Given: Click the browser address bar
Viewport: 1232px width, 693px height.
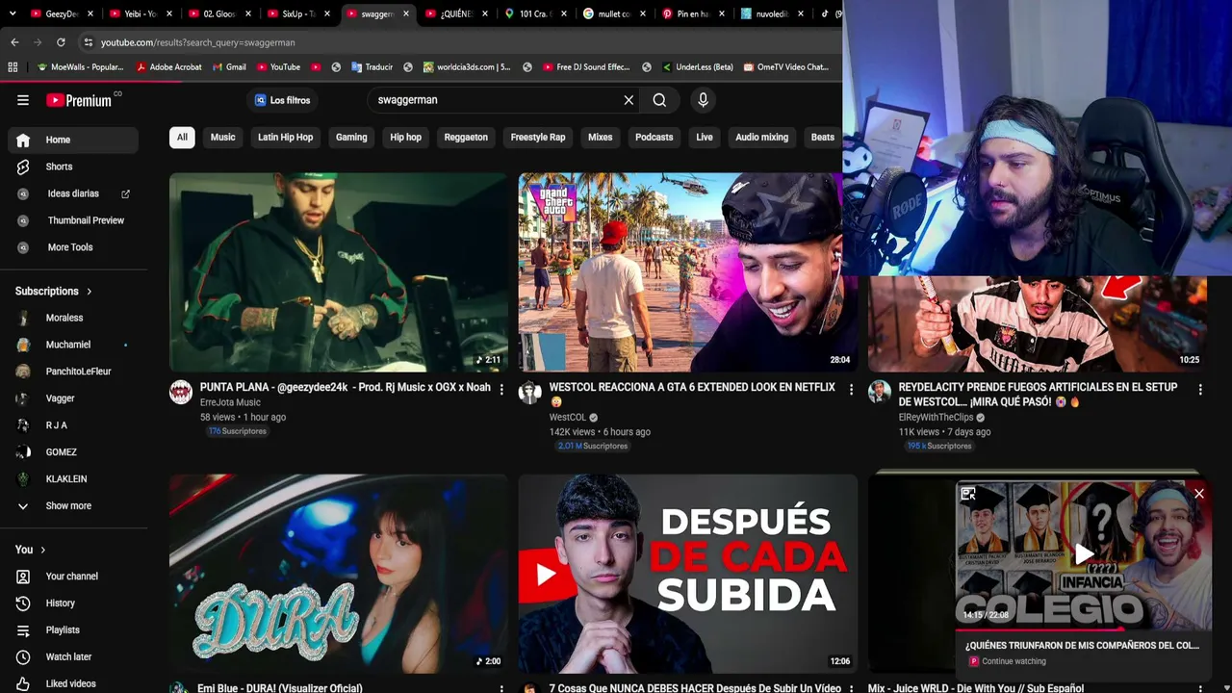Looking at the screenshot, I should point(457,42).
